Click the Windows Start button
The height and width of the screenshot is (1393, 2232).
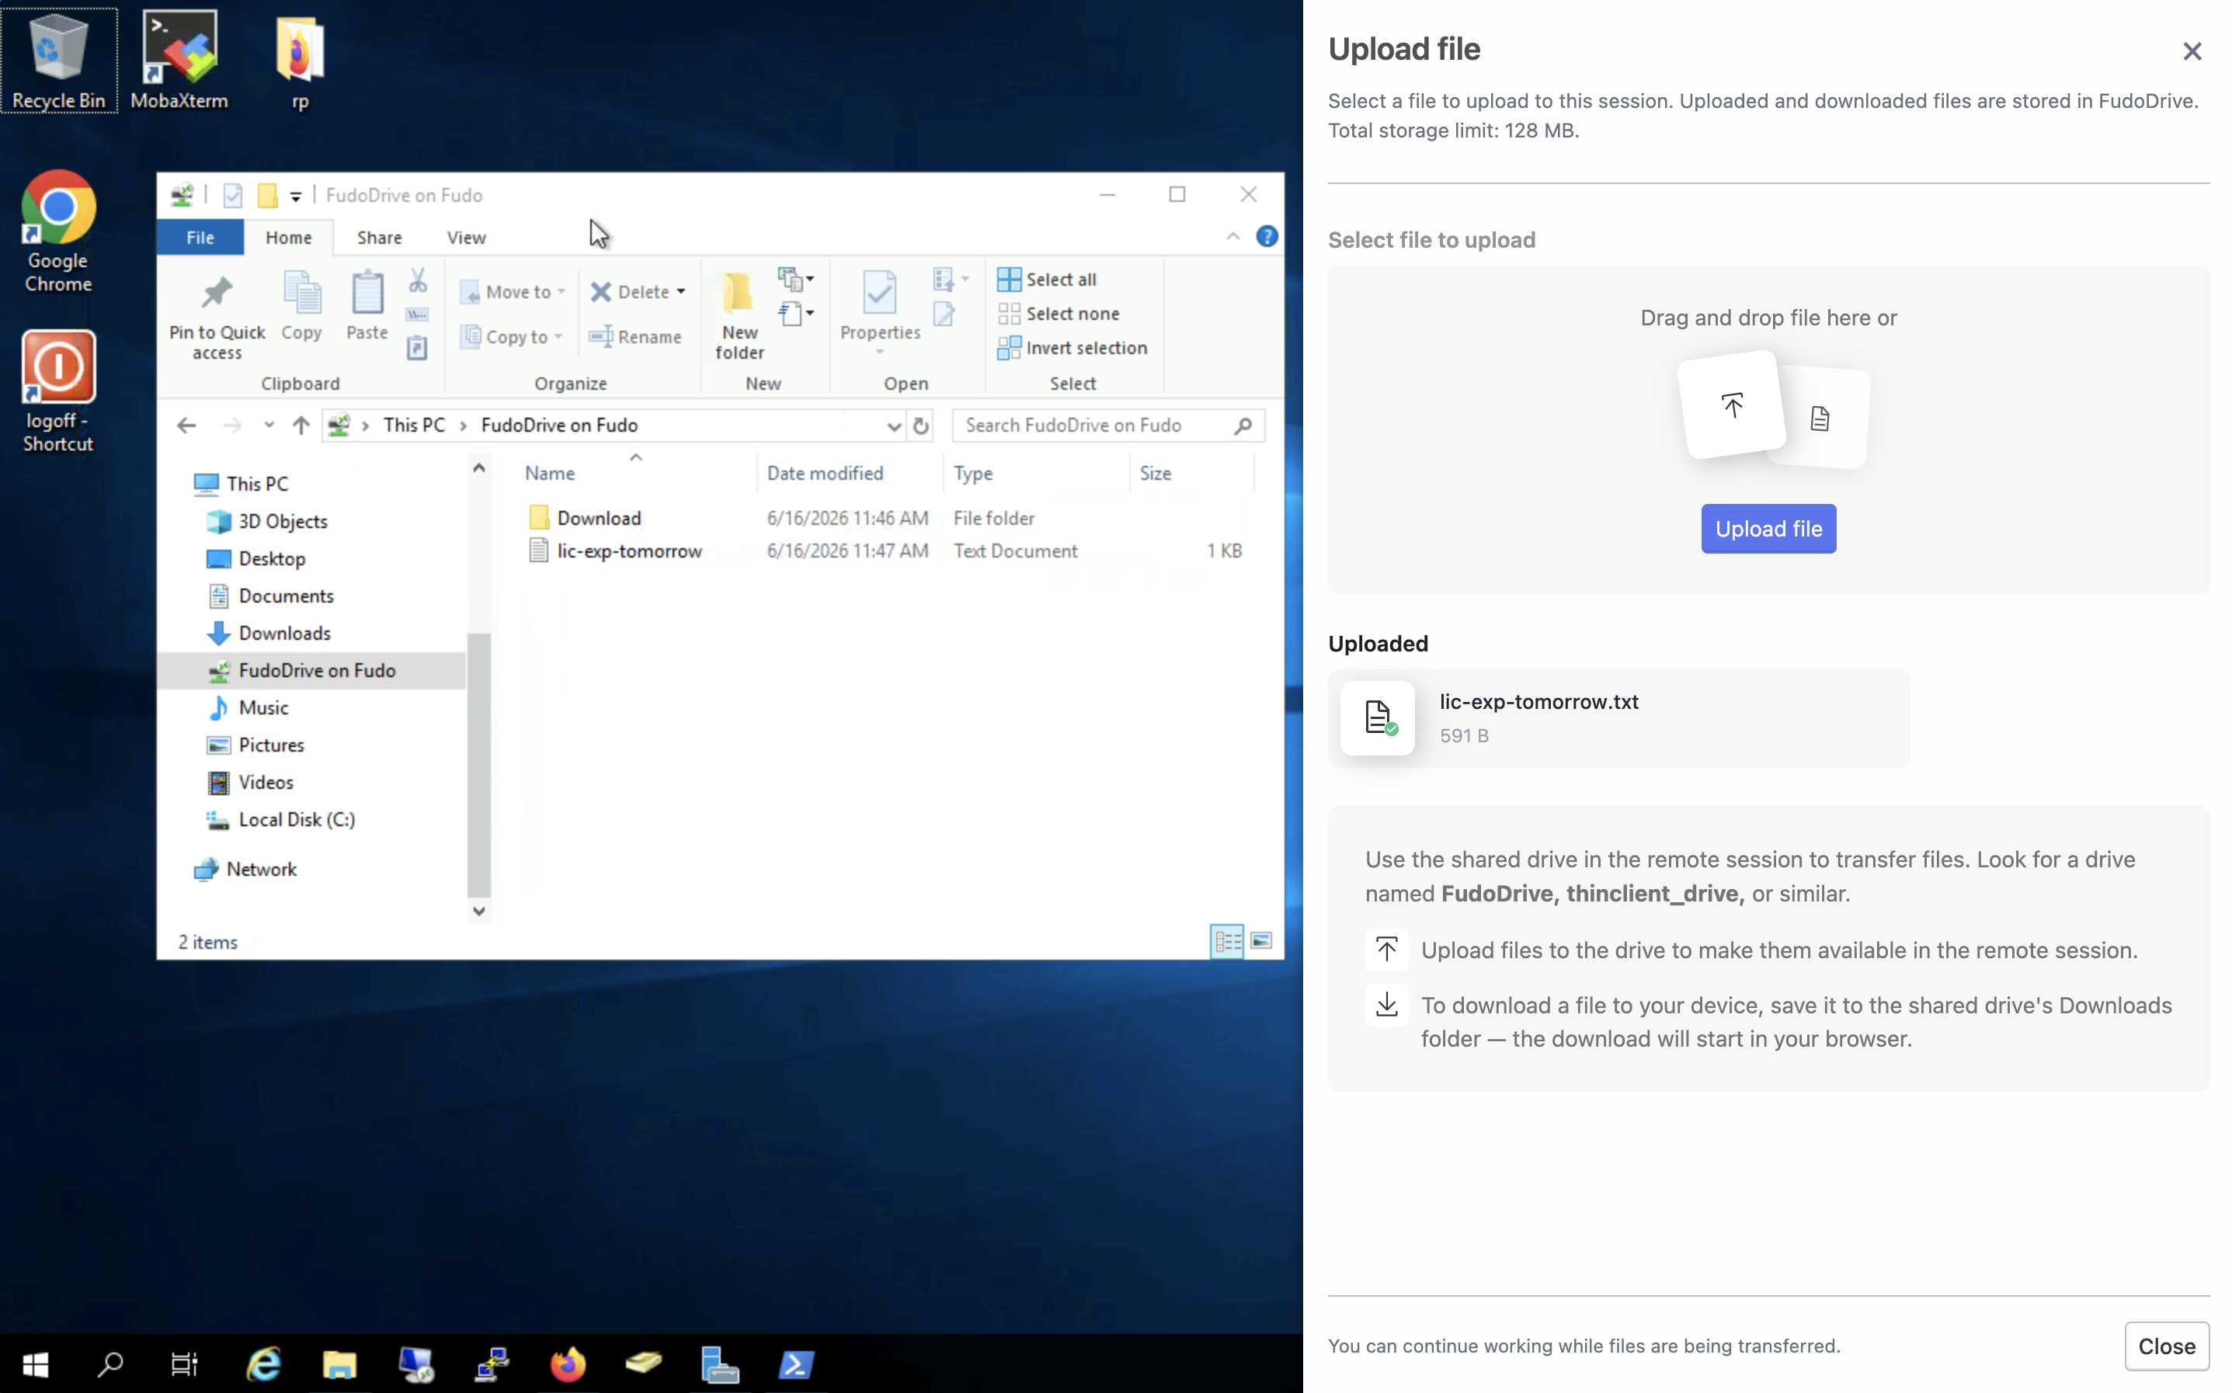tap(35, 1363)
